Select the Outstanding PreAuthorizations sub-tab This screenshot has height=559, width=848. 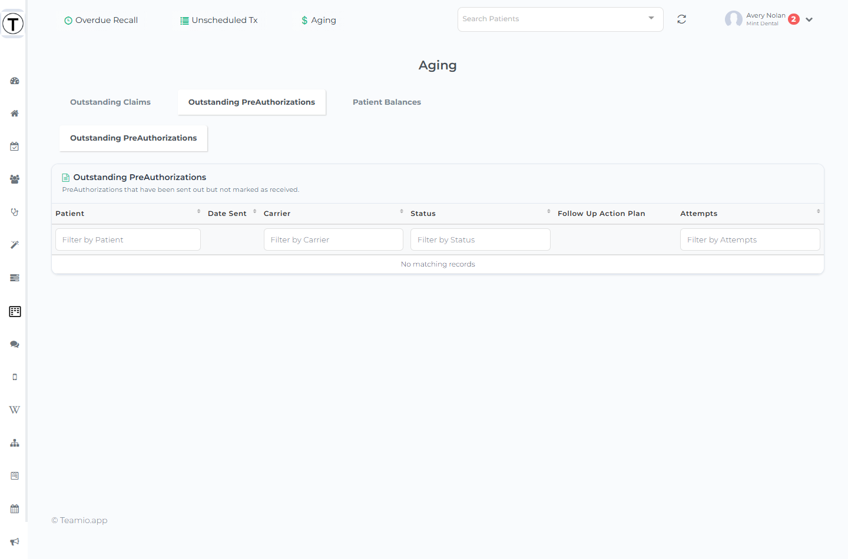tap(134, 138)
